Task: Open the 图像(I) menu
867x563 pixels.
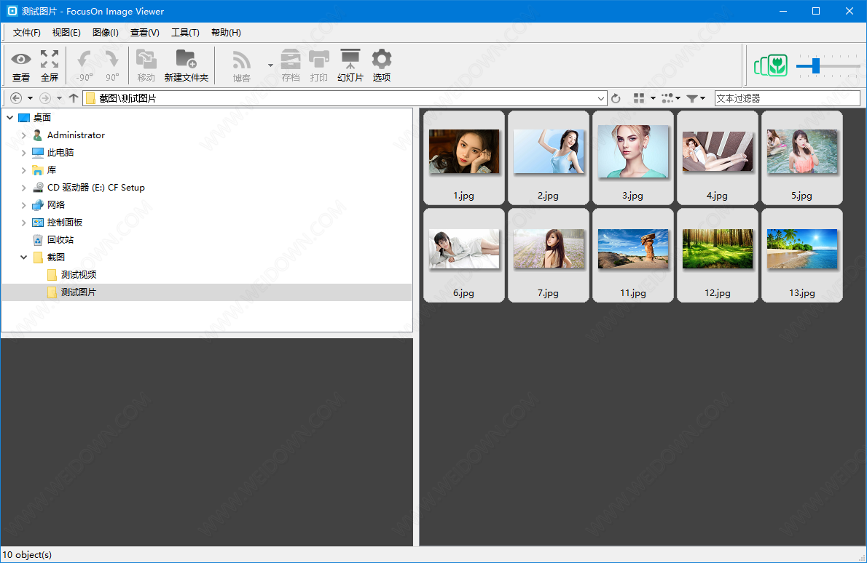Action: click(x=106, y=33)
